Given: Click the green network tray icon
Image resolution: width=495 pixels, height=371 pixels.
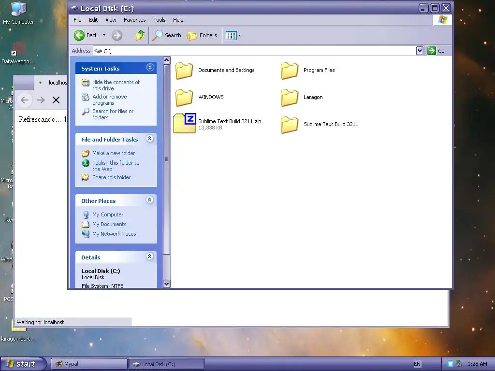Looking at the screenshot, I should [x=459, y=364].
